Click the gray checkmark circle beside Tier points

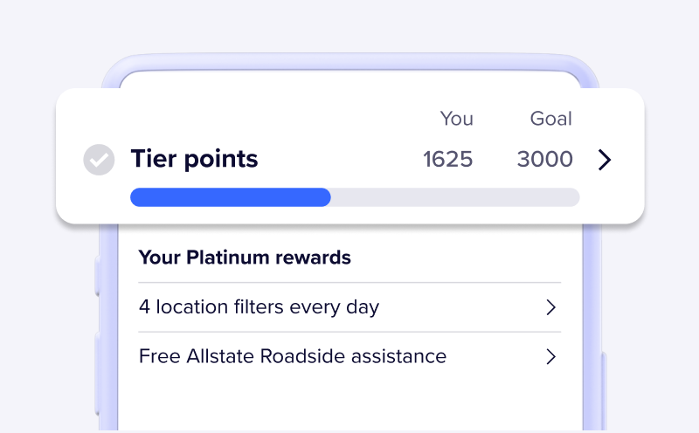99,160
